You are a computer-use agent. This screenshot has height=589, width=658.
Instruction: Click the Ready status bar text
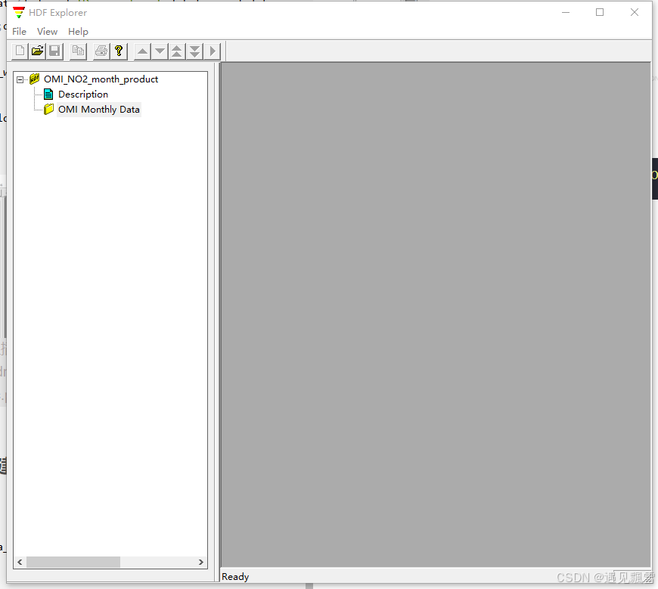[235, 577]
